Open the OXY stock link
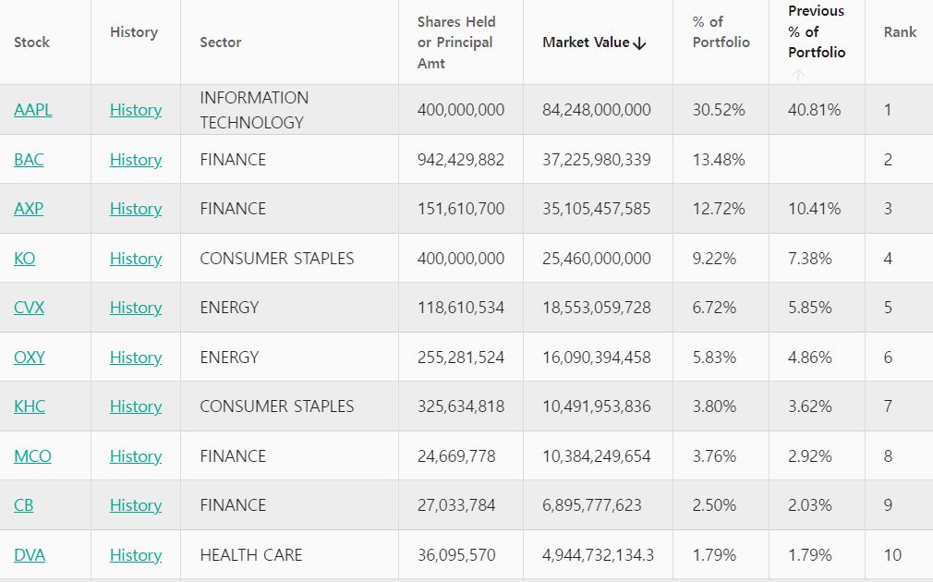Viewport: 933px width, 582px height. tap(30, 358)
